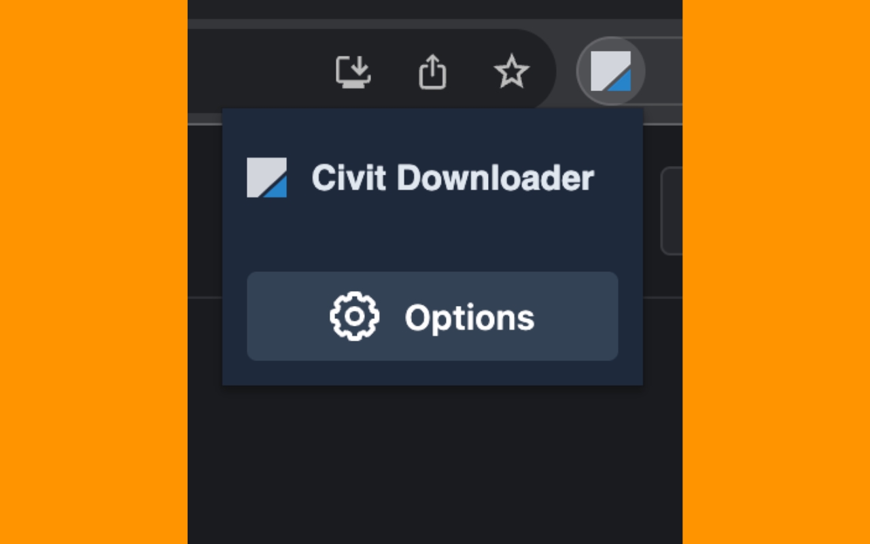The image size is (870, 544).
Task: Click the Civit Downloader logo in popup
Action: [x=266, y=177]
